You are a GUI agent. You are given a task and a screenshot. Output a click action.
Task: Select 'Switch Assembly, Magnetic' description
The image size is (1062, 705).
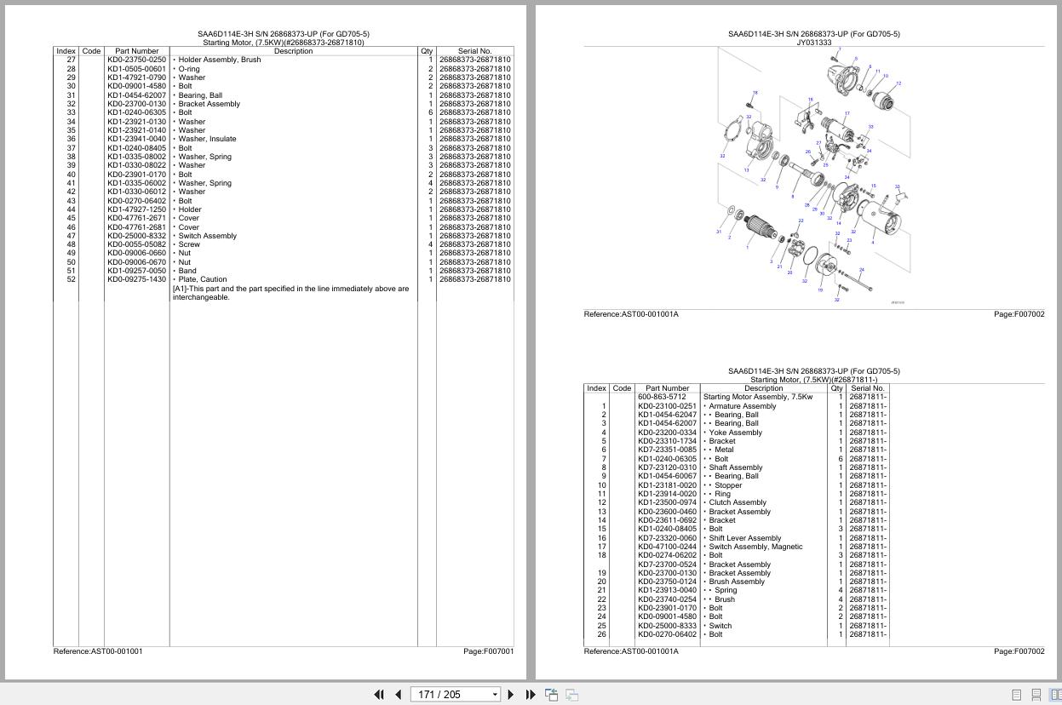pyautogui.click(x=755, y=547)
